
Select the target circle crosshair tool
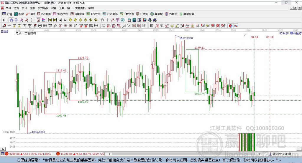(60, 26)
